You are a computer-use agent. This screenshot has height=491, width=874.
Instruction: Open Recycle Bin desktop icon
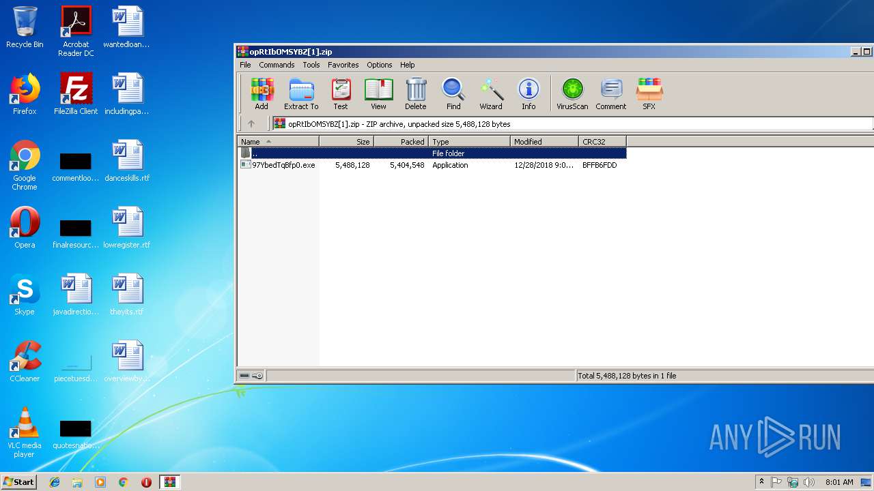click(x=25, y=27)
